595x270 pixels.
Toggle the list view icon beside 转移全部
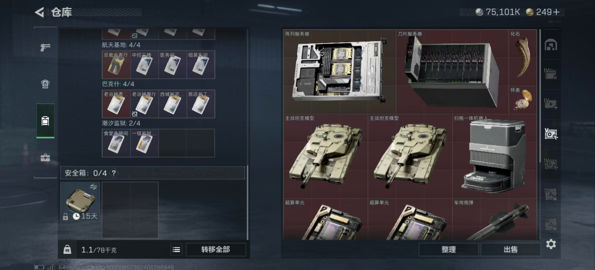coord(176,249)
